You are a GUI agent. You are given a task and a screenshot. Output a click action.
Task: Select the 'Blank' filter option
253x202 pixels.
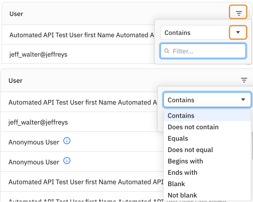tap(176, 184)
